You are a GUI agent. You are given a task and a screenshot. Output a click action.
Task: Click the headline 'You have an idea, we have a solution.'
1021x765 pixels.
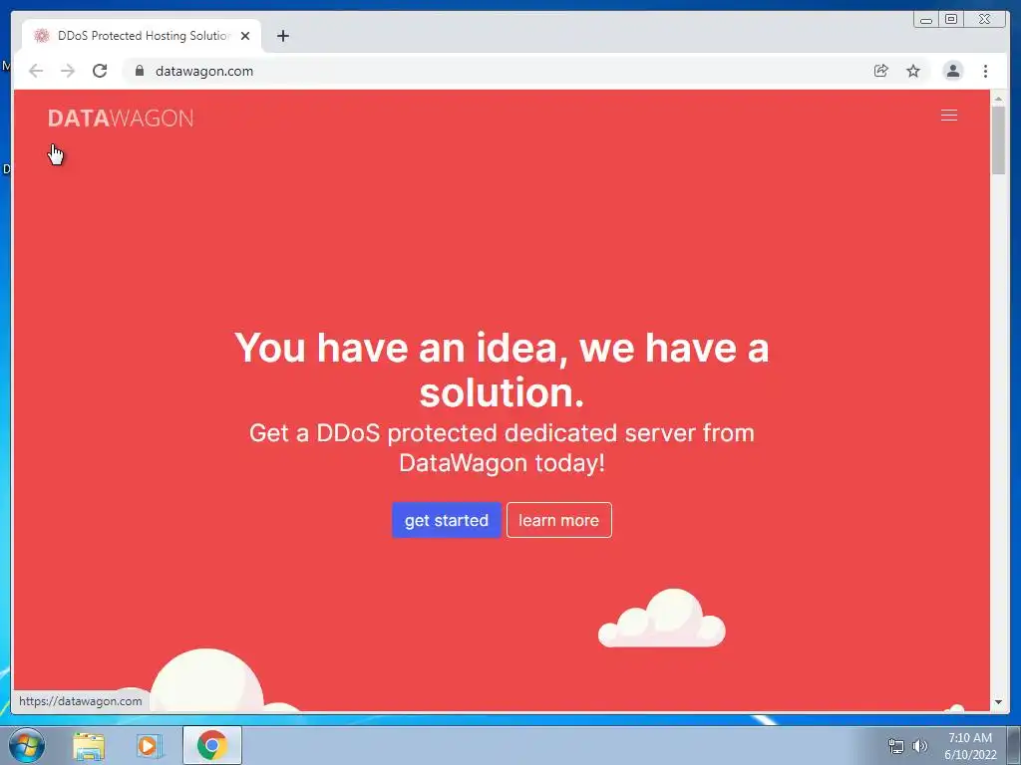(x=502, y=370)
